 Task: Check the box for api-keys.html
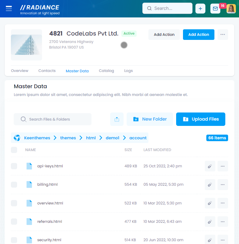(x=14, y=166)
